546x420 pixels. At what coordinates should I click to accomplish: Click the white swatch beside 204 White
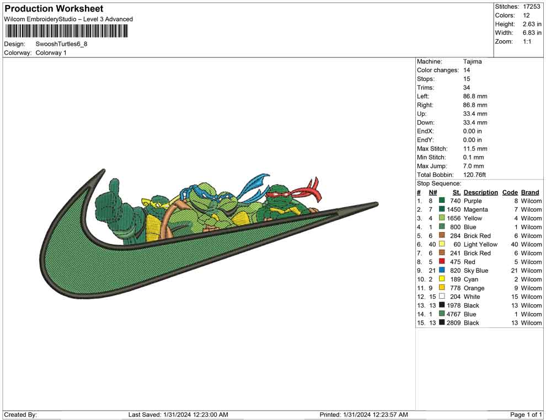point(442,296)
